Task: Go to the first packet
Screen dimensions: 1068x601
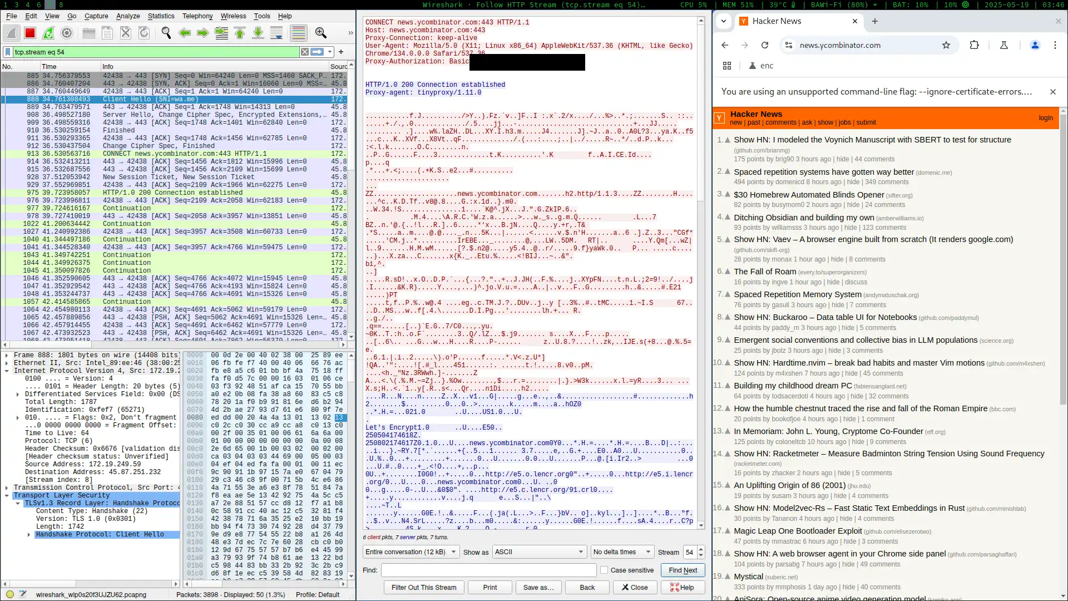Action: (x=240, y=33)
